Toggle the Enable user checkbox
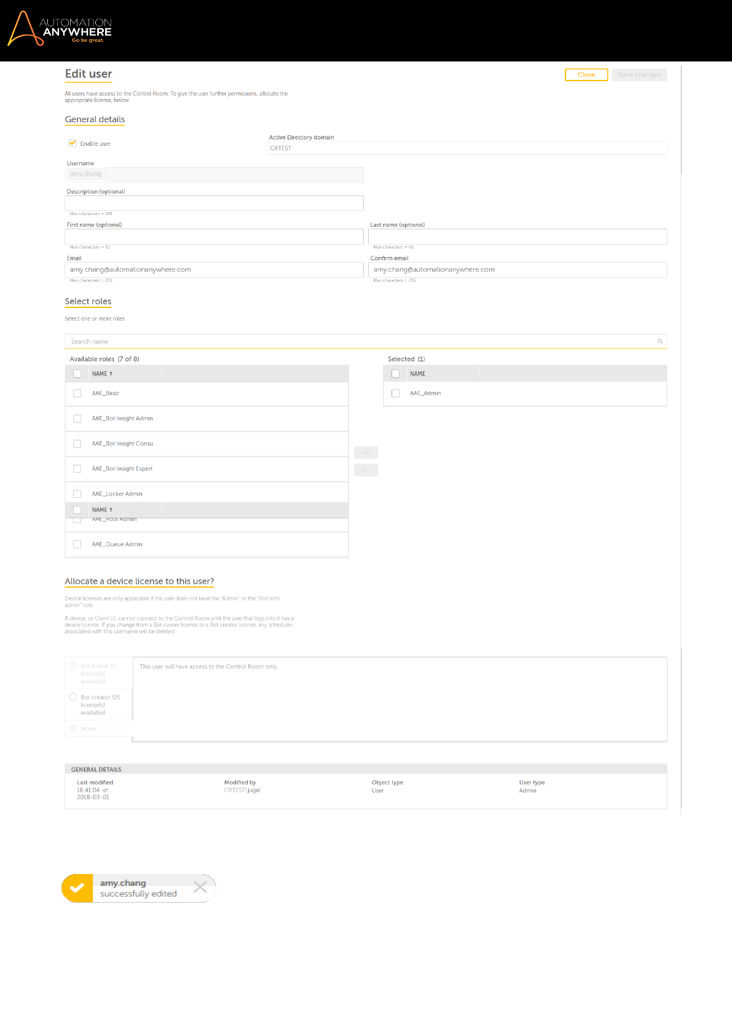This screenshot has width=732, height=1035. pos(73,143)
